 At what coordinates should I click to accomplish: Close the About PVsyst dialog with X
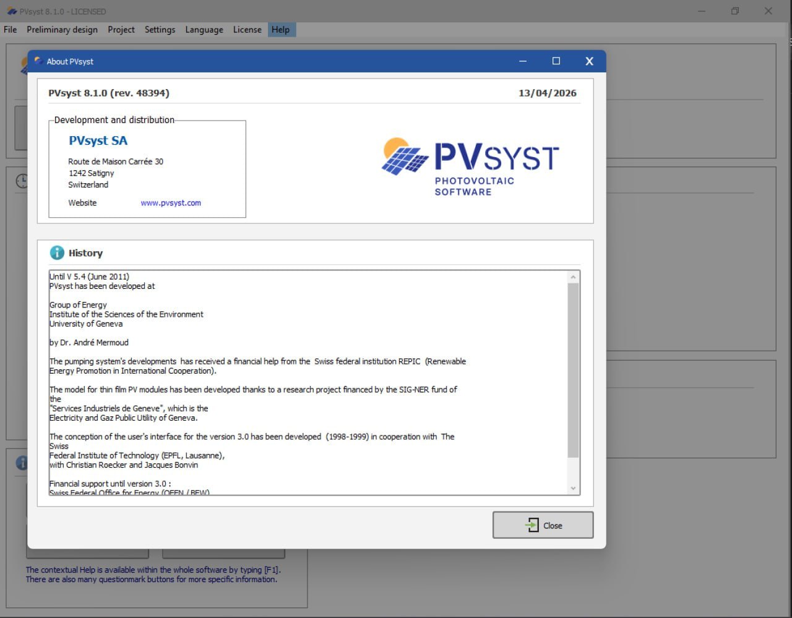(x=589, y=61)
